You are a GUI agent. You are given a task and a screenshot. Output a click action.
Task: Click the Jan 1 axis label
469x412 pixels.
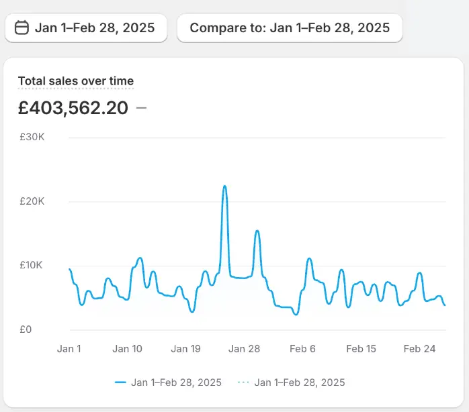tap(69, 348)
